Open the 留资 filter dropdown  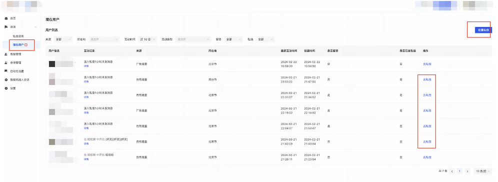tap(233, 39)
